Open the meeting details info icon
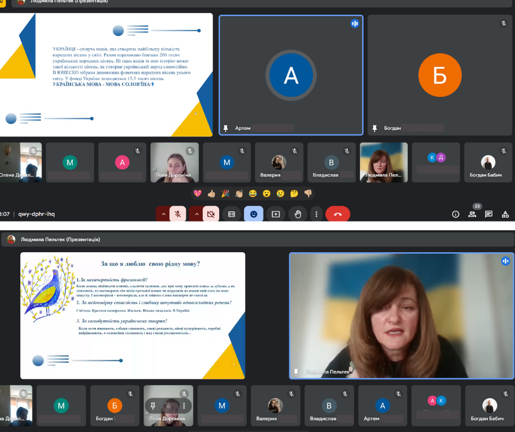The width and height of the screenshot is (515, 432). coord(455,214)
